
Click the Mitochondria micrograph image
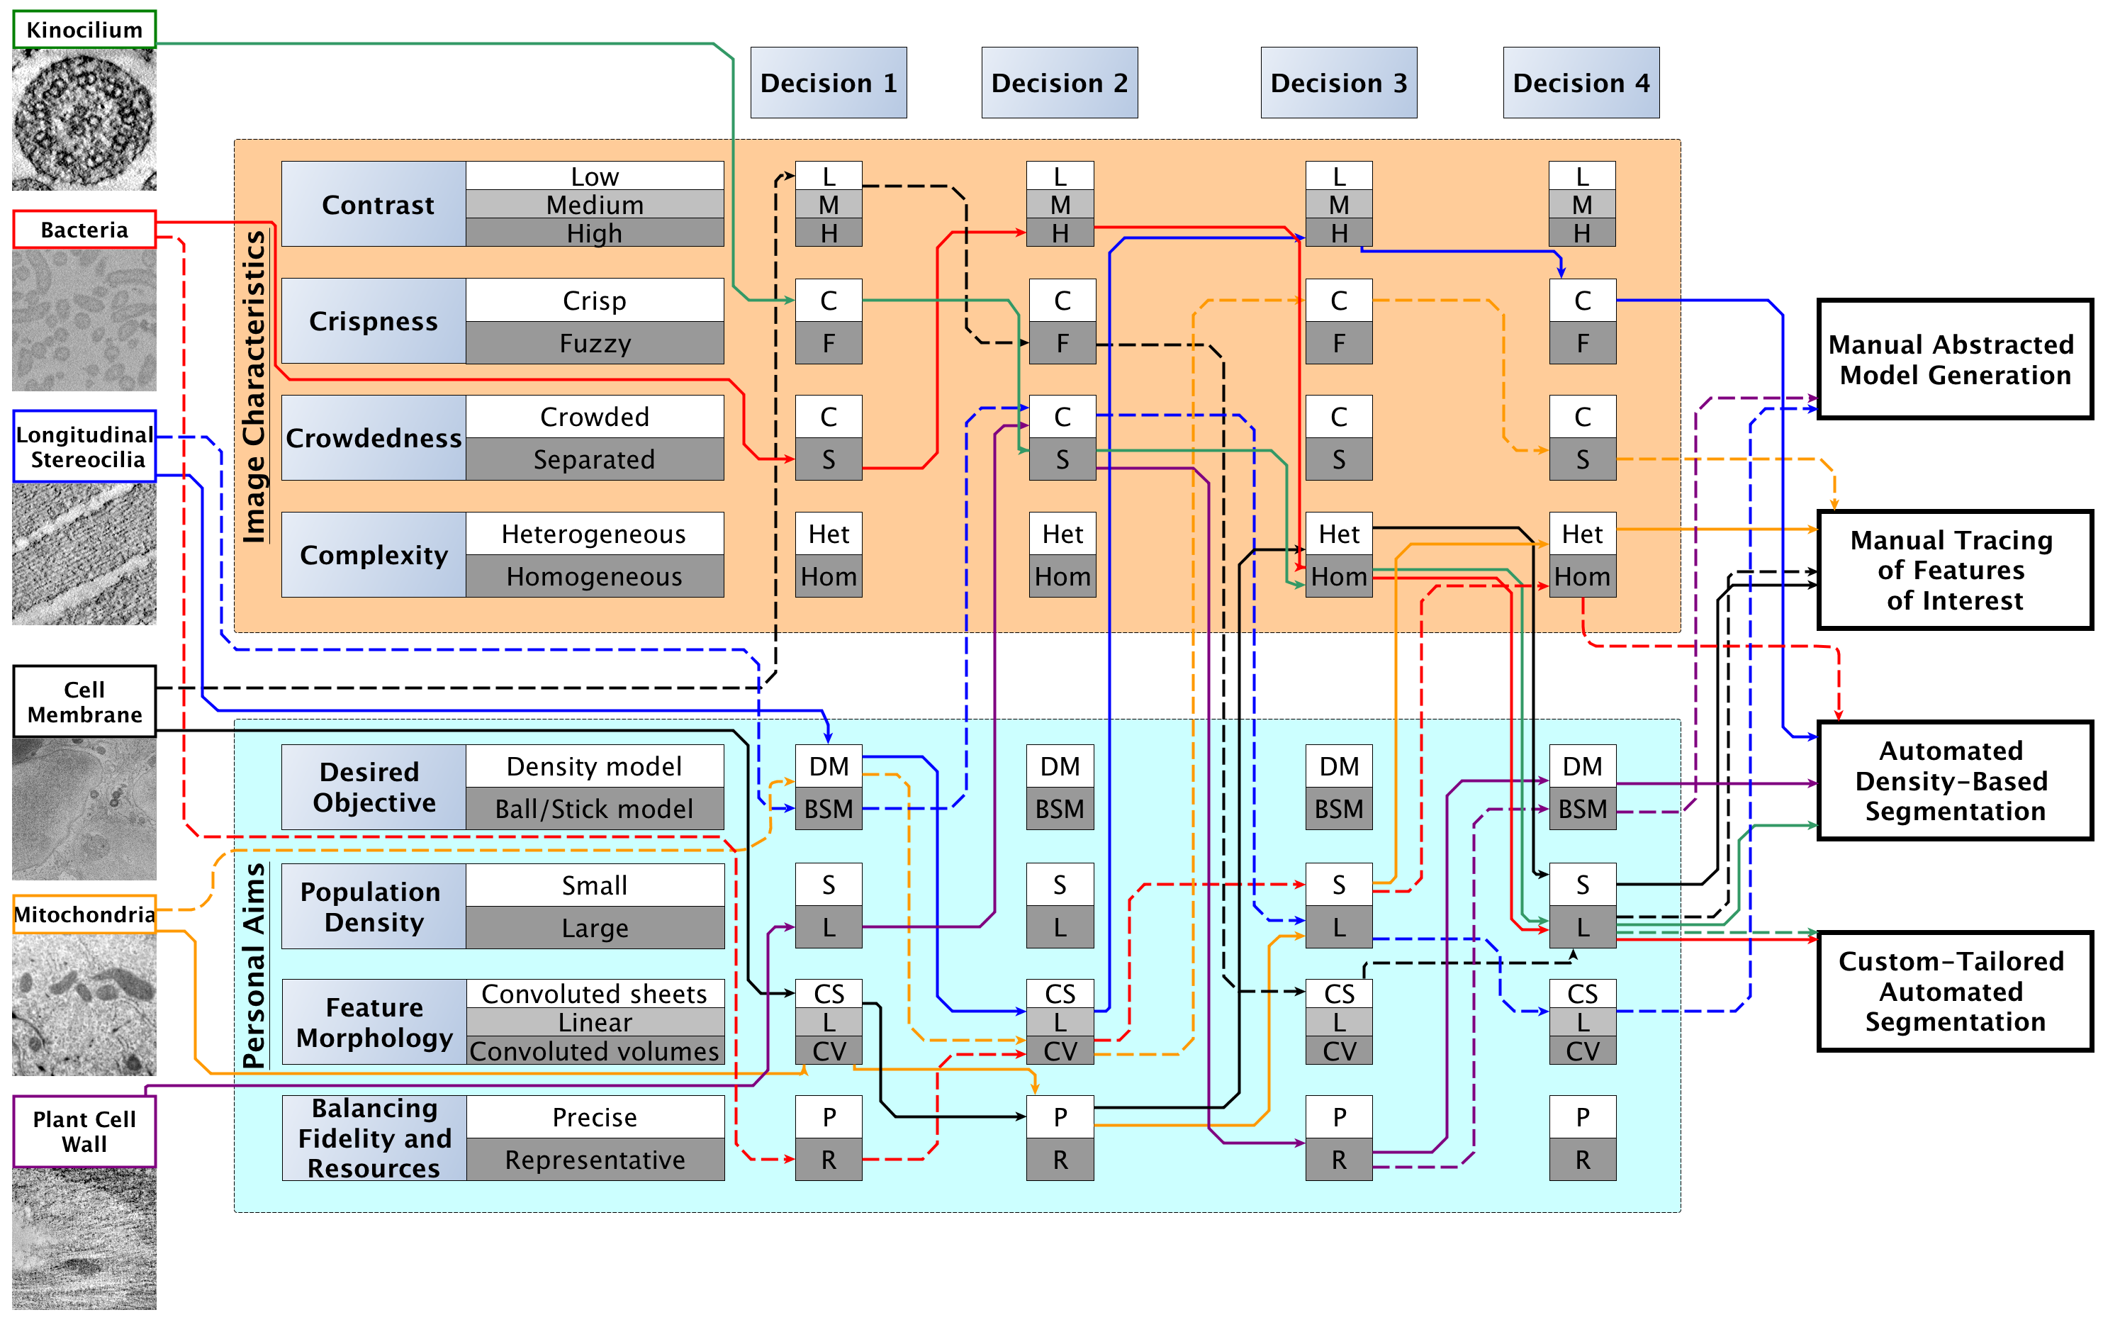[84, 1004]
